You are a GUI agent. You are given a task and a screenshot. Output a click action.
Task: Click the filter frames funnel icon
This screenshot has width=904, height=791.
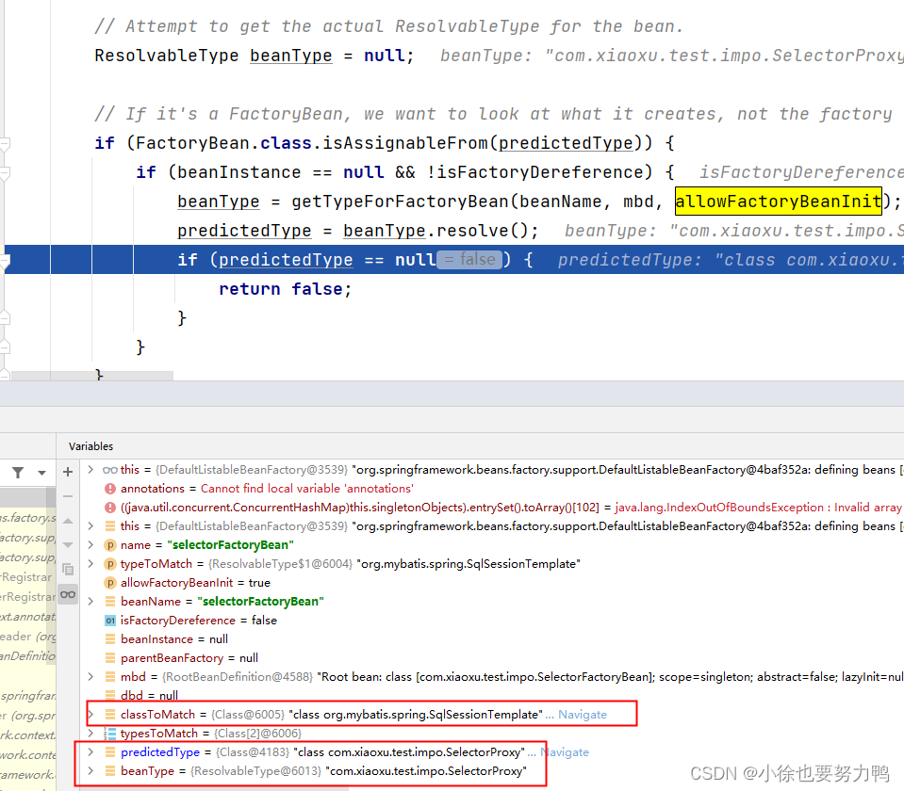pyautogui.click(x=18, y=473)
